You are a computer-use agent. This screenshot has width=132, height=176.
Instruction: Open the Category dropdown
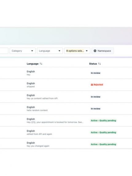[x=22, y=51]
